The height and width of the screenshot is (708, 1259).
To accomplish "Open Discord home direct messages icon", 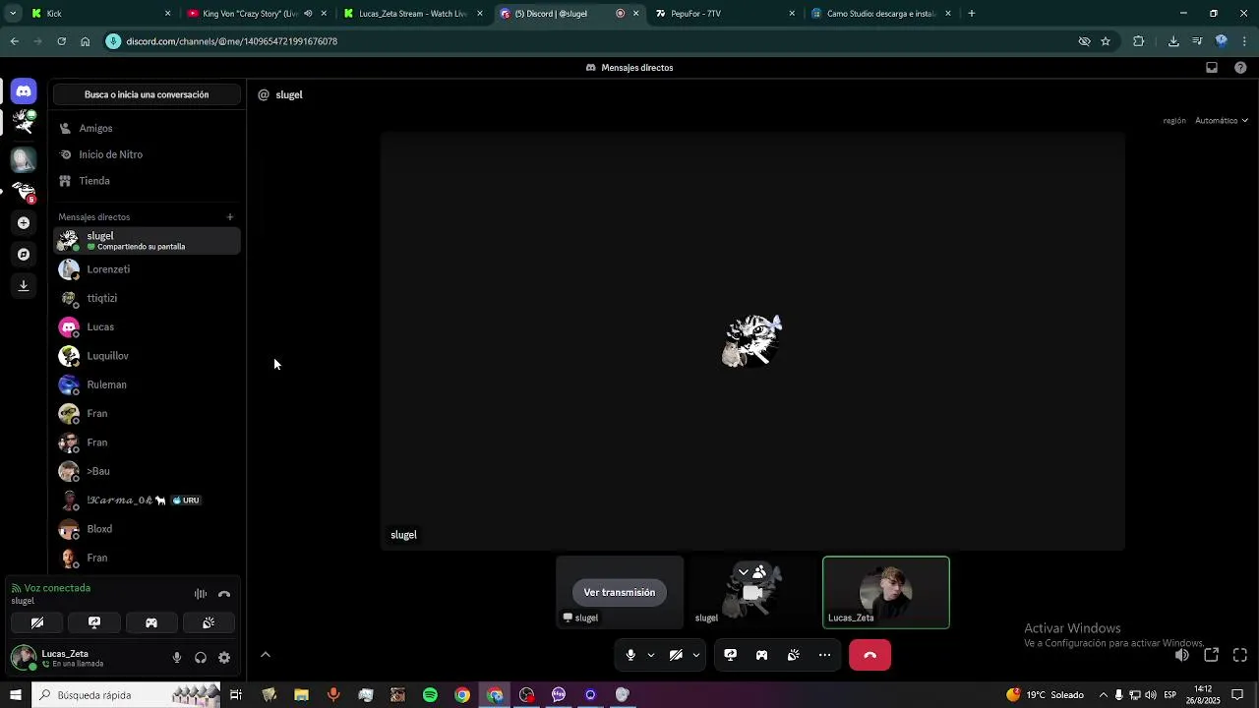I will pos(24,90).
